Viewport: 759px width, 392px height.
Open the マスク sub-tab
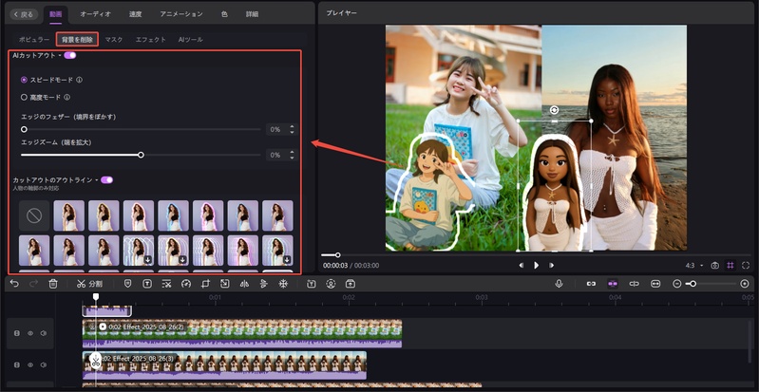tap(114, 40)
